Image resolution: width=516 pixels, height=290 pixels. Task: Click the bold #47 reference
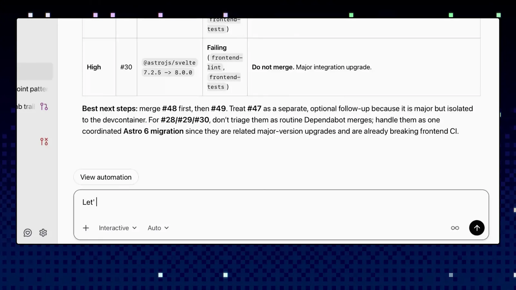click(254, 109)
